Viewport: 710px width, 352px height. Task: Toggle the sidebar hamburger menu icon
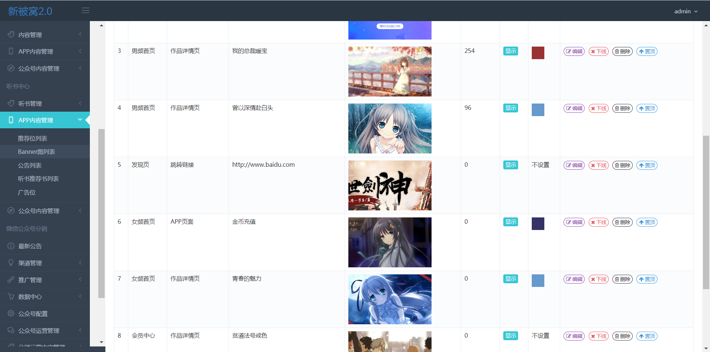pos(85,11)
